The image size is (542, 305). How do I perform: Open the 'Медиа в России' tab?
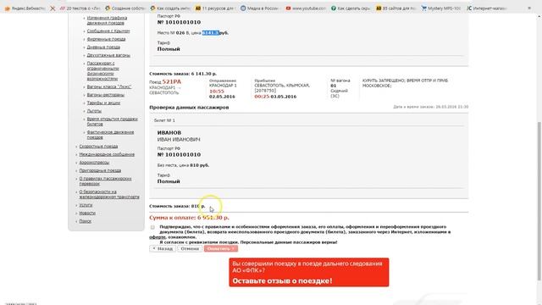tap(261, 8)
